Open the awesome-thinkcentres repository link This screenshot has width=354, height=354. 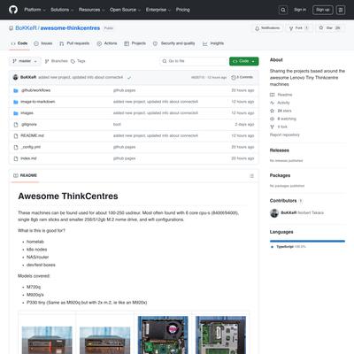70,28
